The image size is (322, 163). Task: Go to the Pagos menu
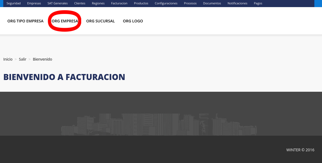click(258, 3)
